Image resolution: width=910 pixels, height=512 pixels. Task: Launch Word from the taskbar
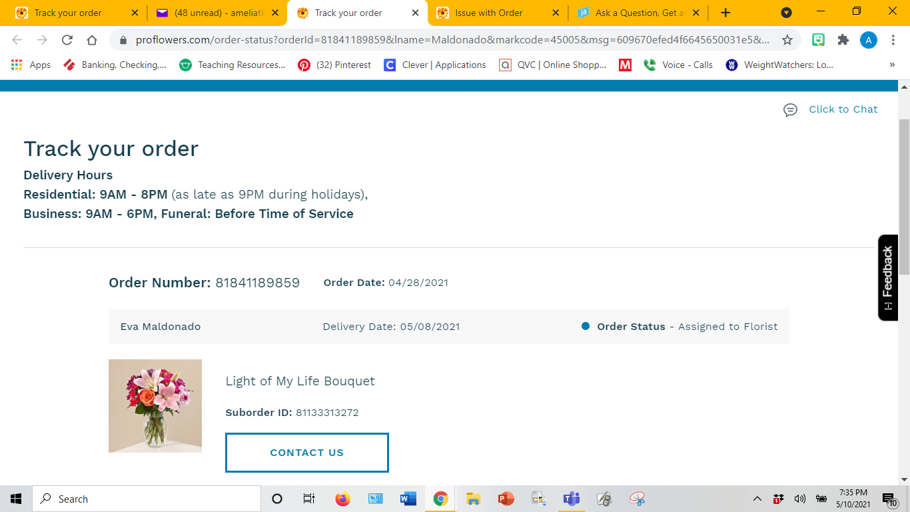tap(408, 499)
